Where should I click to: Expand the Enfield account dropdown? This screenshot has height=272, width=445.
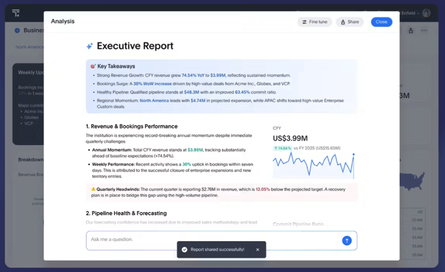pos(411,13)
